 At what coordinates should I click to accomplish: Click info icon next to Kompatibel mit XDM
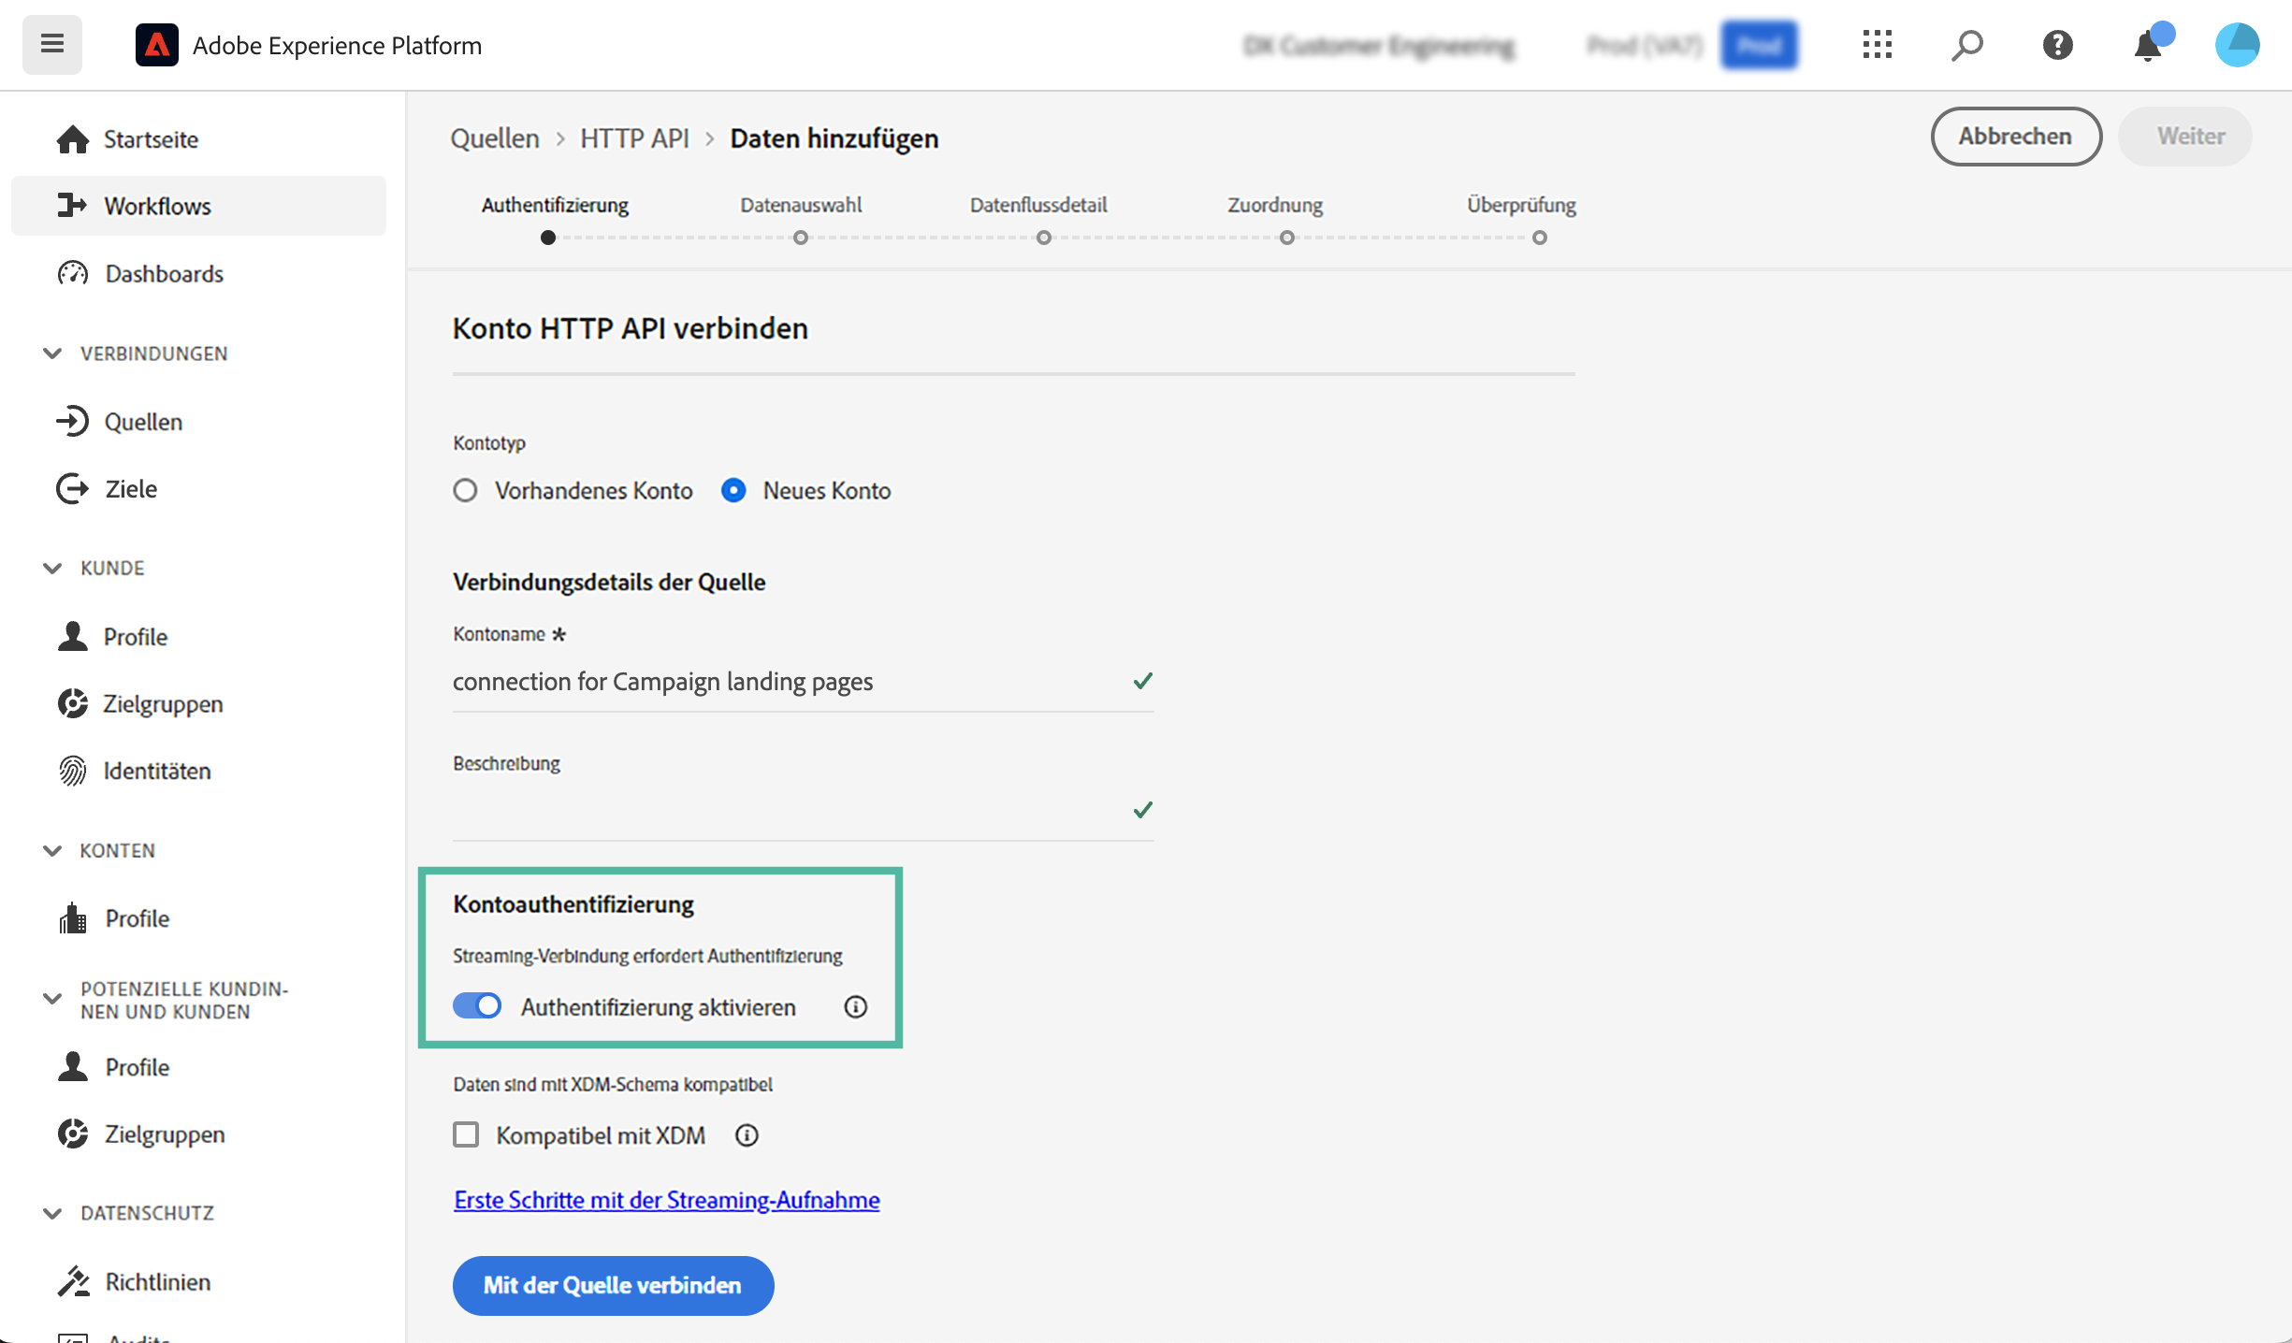coord(746,1135)
